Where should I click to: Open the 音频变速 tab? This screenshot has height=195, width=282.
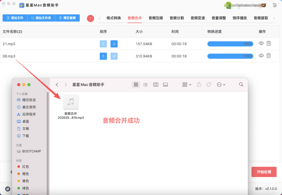pos(198,18)
